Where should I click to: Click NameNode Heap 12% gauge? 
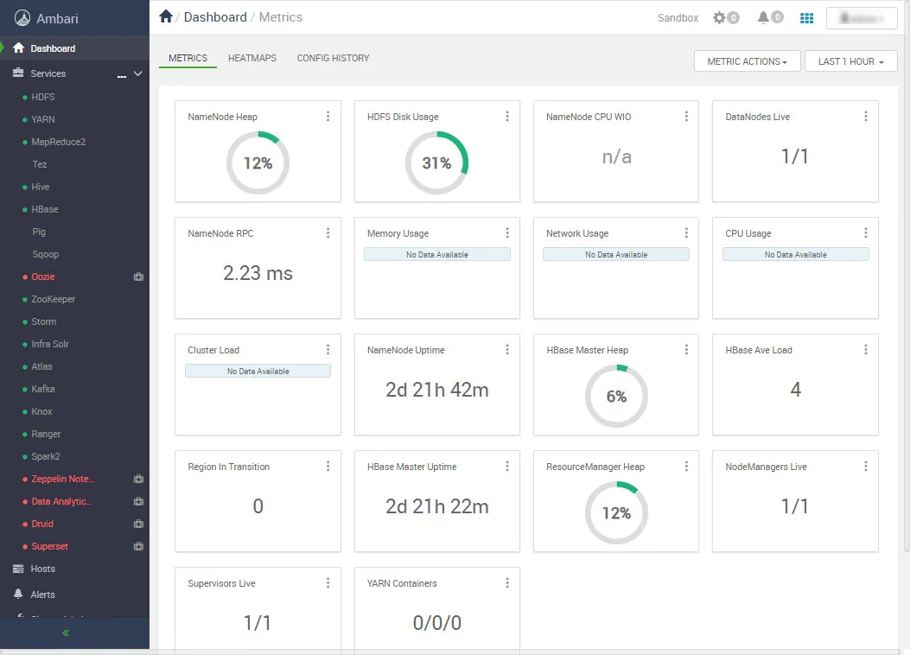coord(258,162)
